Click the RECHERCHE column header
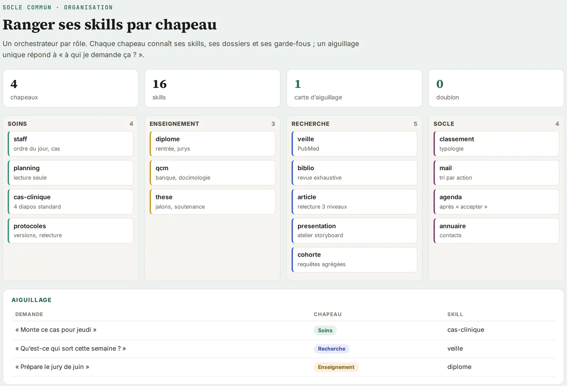The image size is (567, 386). (x=310, y=124)
